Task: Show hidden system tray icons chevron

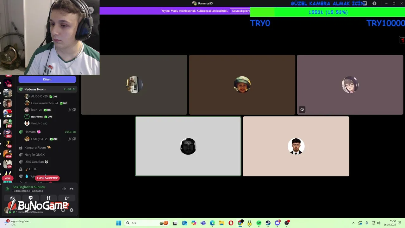Action: 353,223
